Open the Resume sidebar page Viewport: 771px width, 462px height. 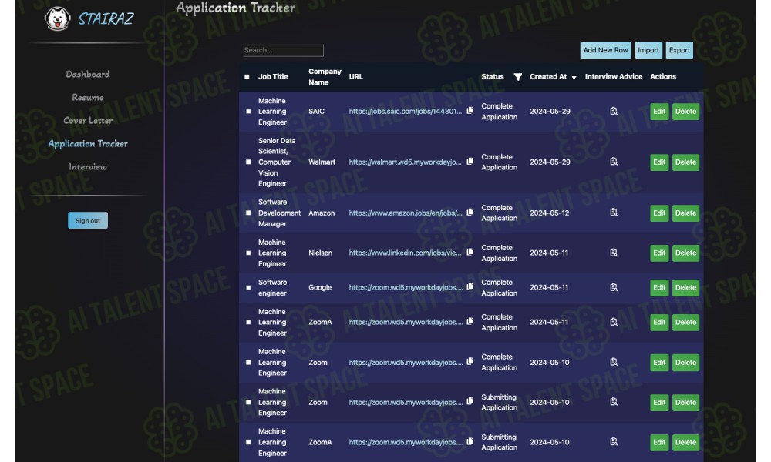click(88, 97)
